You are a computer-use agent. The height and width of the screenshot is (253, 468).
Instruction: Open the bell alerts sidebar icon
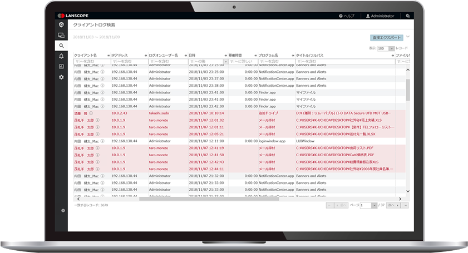tap(61, 56)
